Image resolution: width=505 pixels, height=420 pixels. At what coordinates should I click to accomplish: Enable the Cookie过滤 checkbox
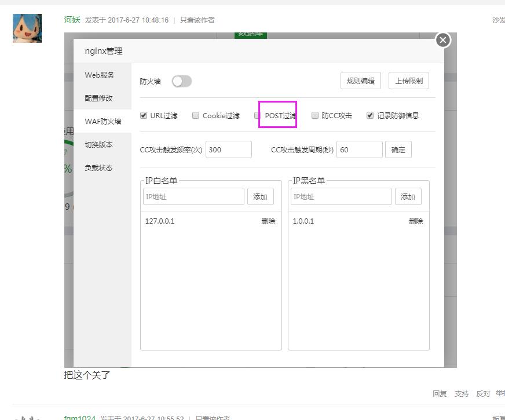(x=196, y=115)
